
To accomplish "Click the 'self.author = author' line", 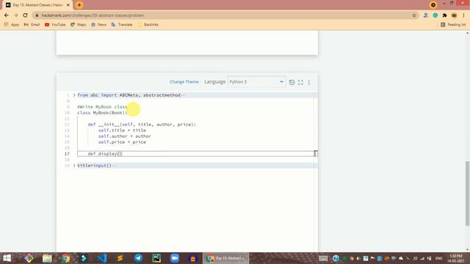I will (125, 136).
